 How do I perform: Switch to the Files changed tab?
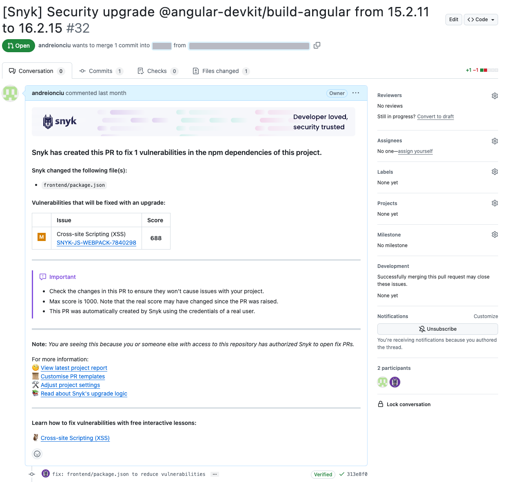(220, 71)
